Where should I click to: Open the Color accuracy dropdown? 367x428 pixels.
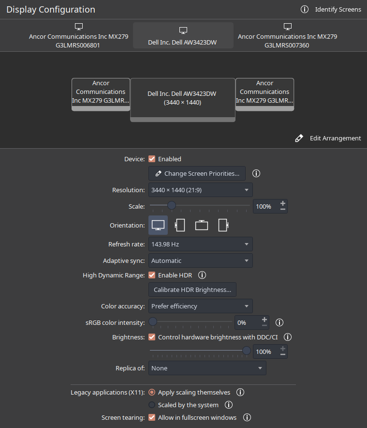(200, 306)
